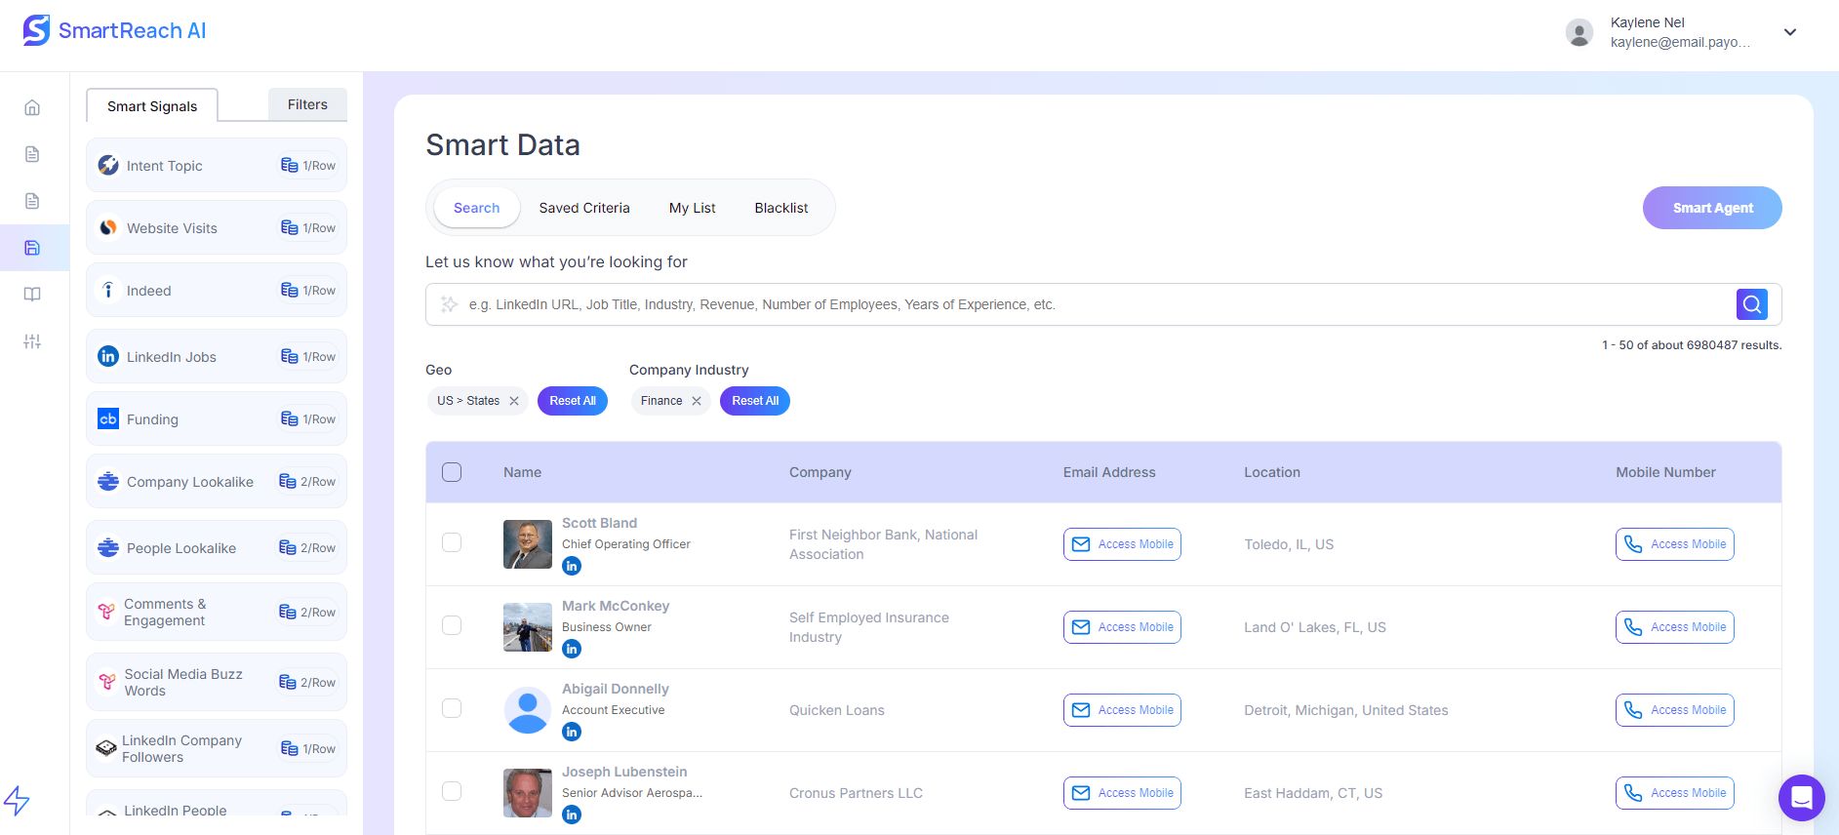Image resolution: width=1839 pixels, height=835 pixels.
Task: Click Reset All under Company Industry
Action: coord(754,401)
